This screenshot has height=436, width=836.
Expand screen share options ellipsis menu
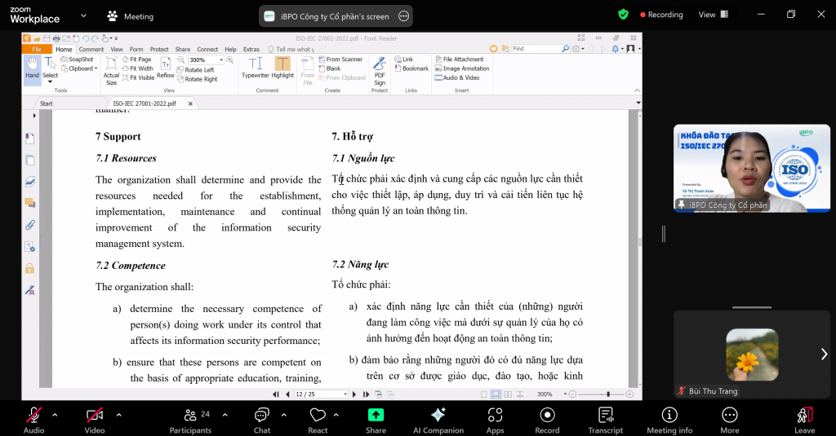tap(402, 15)
